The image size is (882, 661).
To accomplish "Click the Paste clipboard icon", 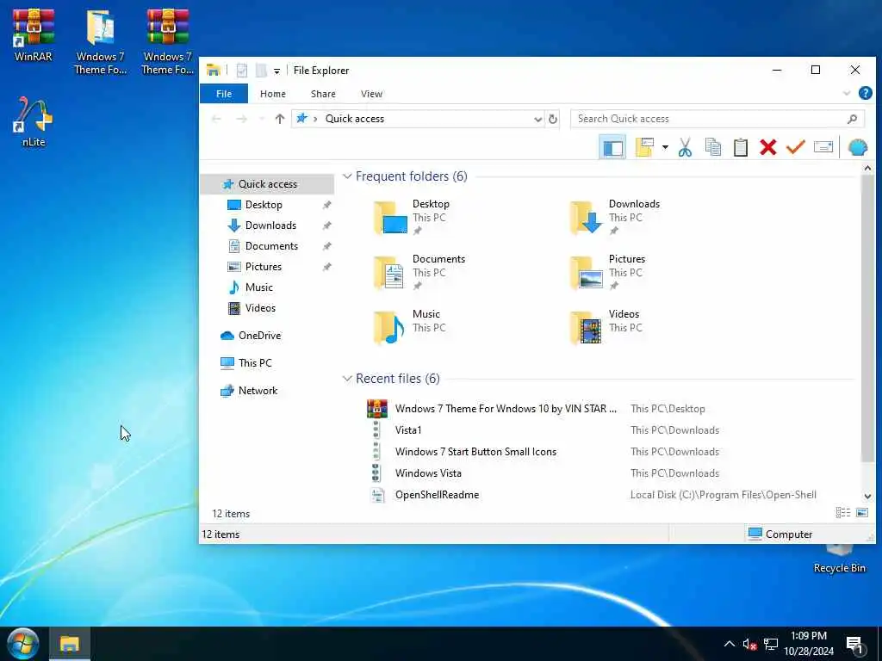I will (740, 148).
